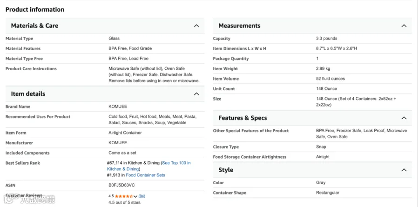The width and height of the screenshot is (419, 207).
Task: Click the ASIN value B0FJ5D63VC
Action: point(122,185)
